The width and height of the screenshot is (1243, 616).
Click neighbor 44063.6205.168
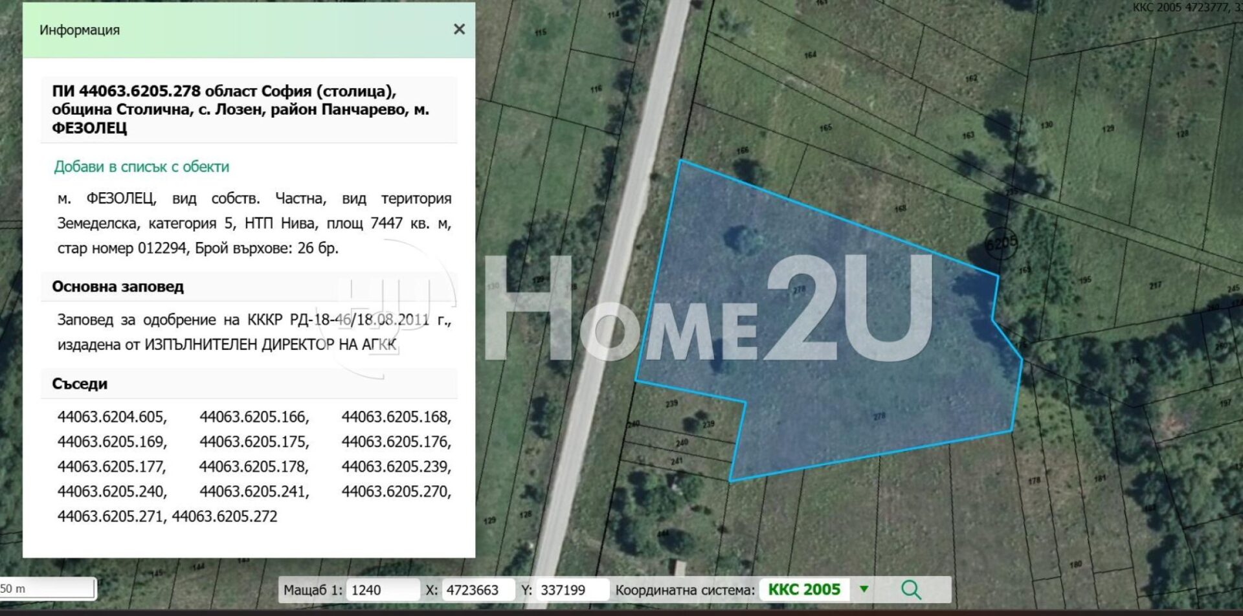coord(396,417)
